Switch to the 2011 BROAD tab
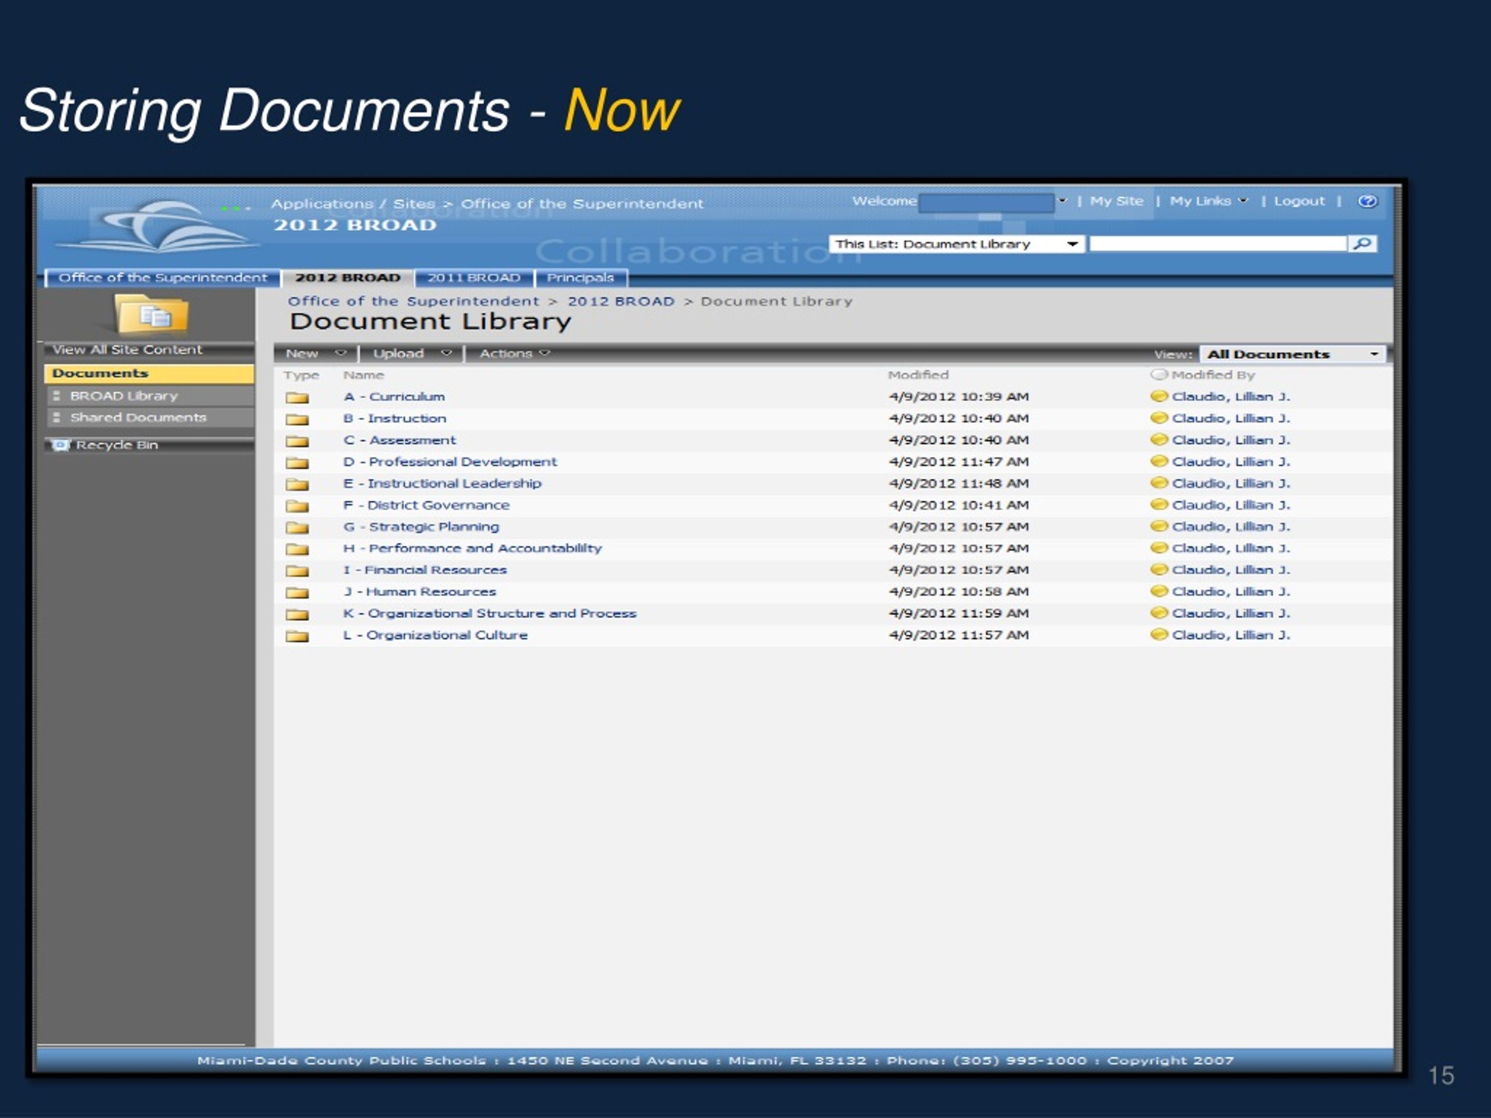1491x1118 pixels. 474,278
